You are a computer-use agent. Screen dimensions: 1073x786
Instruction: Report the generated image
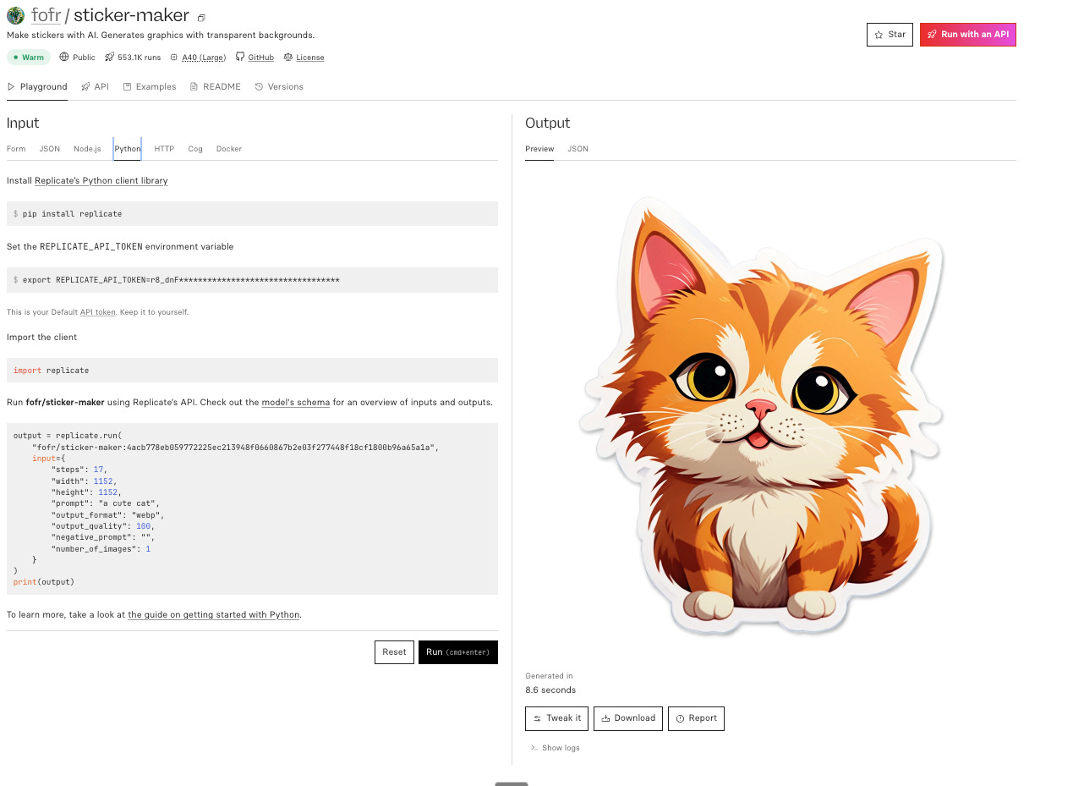click(x=696, y=718)
